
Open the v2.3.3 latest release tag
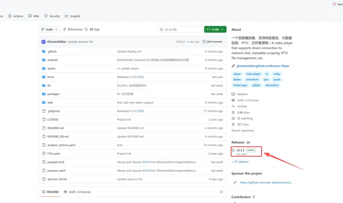coord(240,150)
